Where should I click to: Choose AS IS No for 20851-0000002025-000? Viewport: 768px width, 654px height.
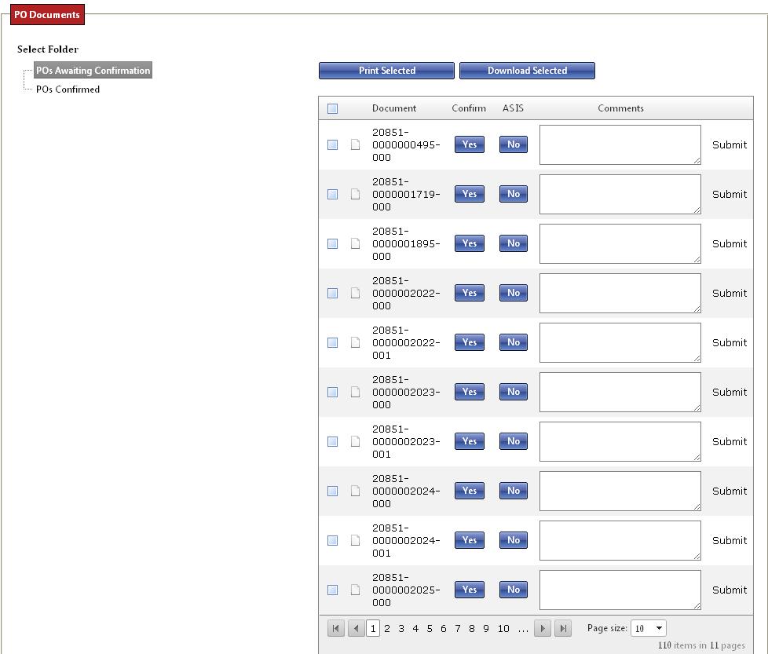pyautogui.click(x=514, y=590)
